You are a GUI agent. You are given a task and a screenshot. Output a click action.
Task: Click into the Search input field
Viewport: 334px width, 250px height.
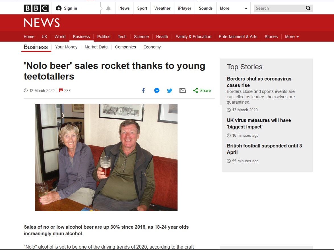(279, 8)
